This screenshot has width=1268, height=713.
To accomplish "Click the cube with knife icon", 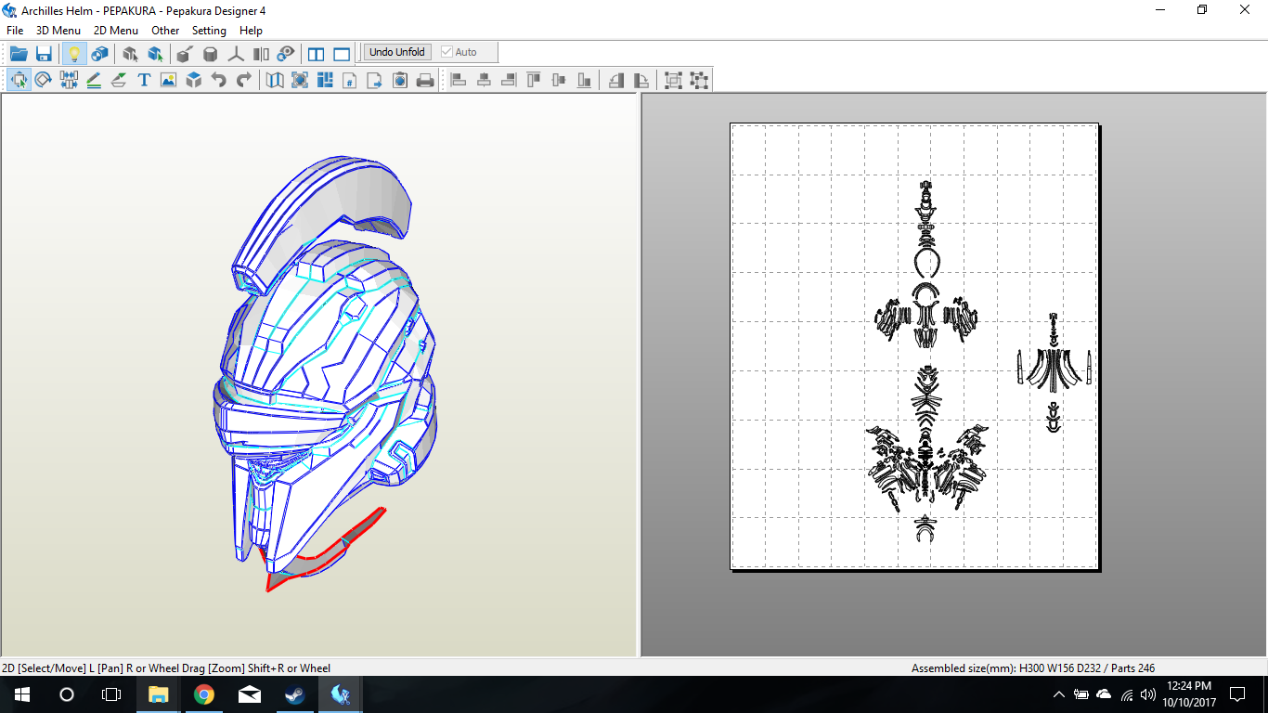I will coord(185,53).
